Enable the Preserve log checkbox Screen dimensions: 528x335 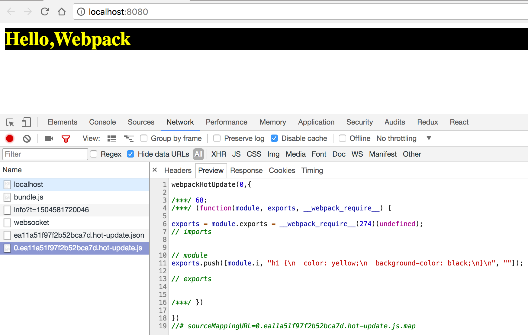click(217, 138)
